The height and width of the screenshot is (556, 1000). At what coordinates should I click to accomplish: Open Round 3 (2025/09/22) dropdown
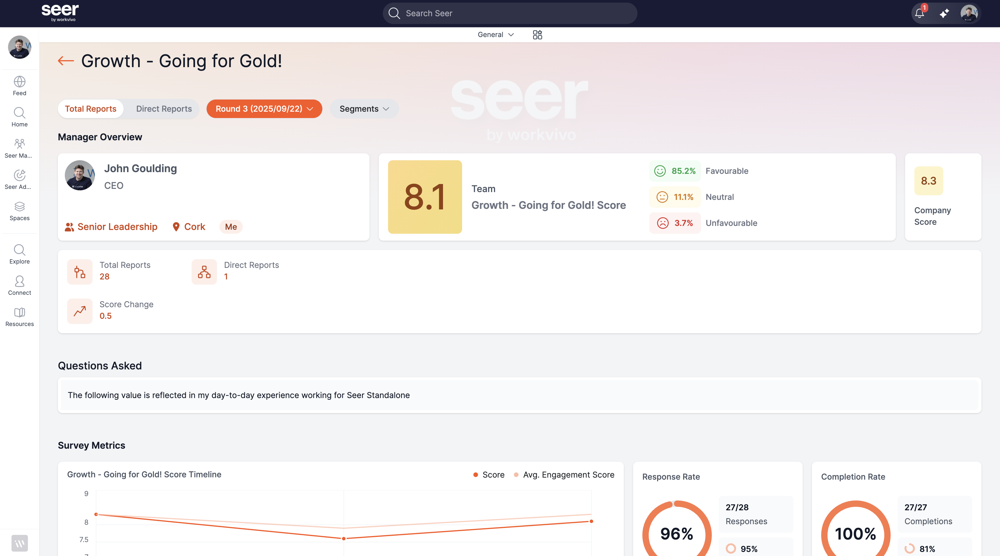pyautogui.click(x=264, y=109)
